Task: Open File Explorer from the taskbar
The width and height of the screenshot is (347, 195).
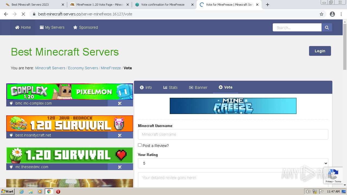Action: coord(31,191)
